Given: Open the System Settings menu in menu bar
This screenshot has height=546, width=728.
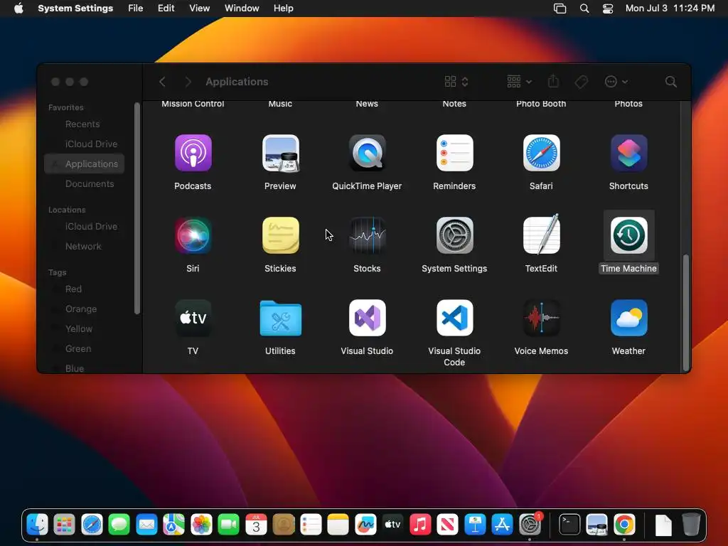Looking at the screenshot, I should point(75,8).
